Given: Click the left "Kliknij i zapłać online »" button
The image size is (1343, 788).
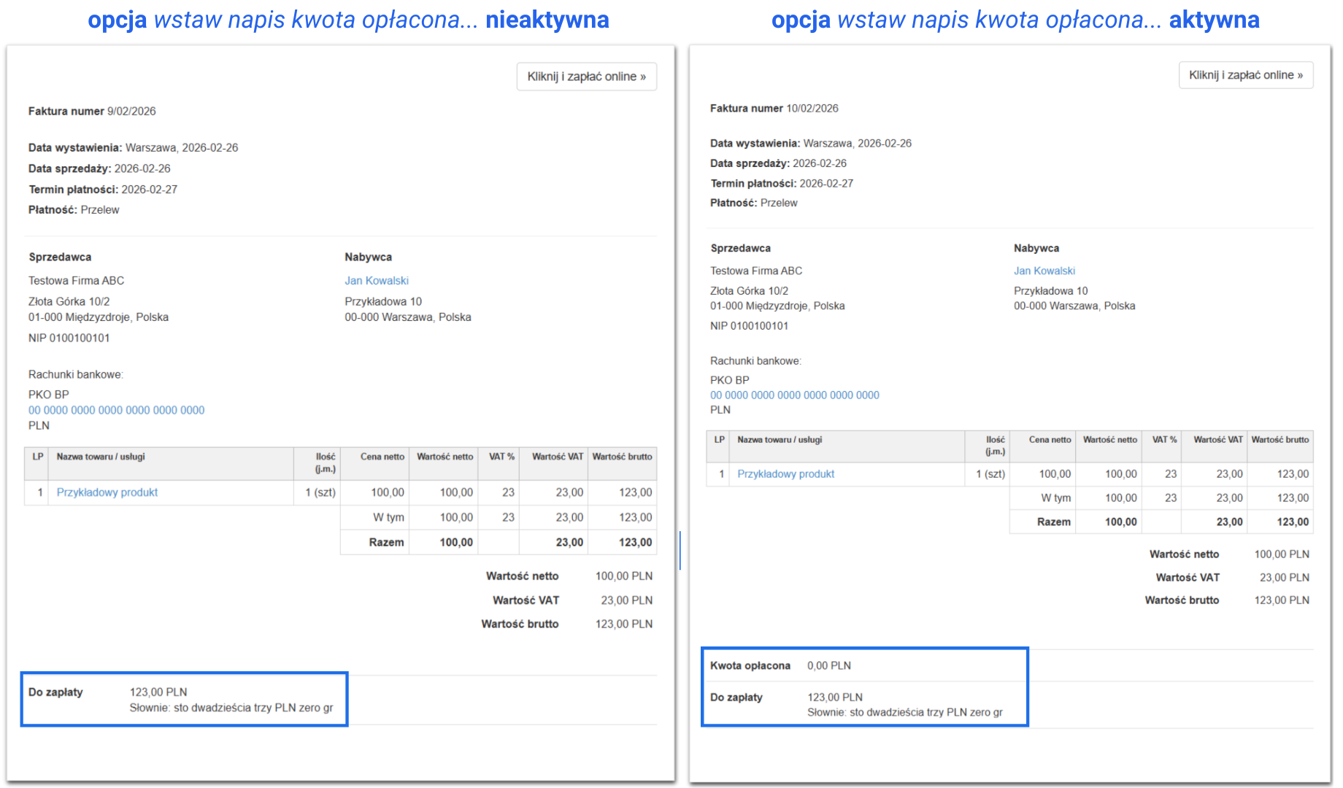Looking at the screenshot, I should tap(586, 76).
